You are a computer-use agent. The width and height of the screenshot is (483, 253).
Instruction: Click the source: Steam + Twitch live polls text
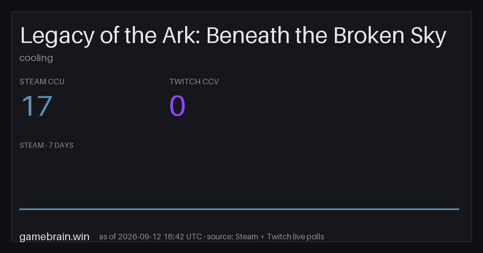pos(266,237)
